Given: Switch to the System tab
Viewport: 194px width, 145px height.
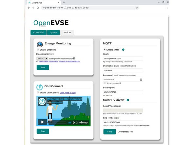Looking at the screenshot, I should (53, 33).
